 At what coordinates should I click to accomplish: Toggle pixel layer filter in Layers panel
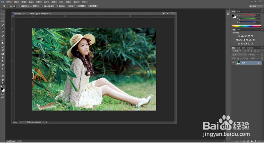point(245,51)
